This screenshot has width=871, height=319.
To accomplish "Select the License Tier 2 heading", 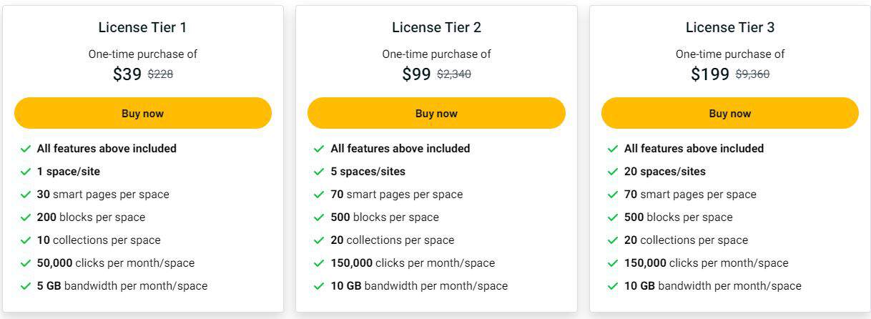I will (436, 28).
